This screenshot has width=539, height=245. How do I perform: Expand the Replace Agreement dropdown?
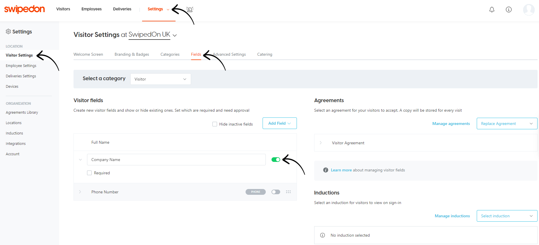(x=507, y=124)
